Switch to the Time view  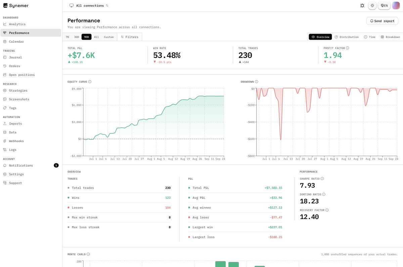click(x=369, y=37)
